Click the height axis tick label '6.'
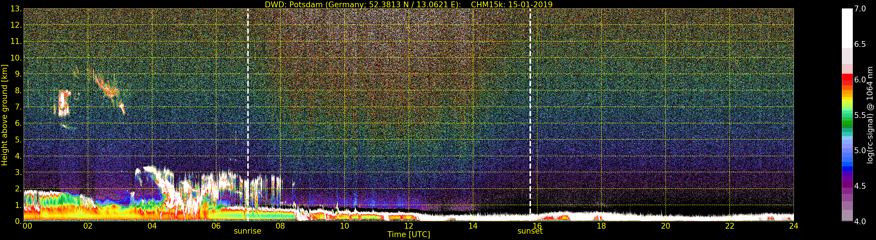Viewport: 876px width, 240px height. pos(18,123)
